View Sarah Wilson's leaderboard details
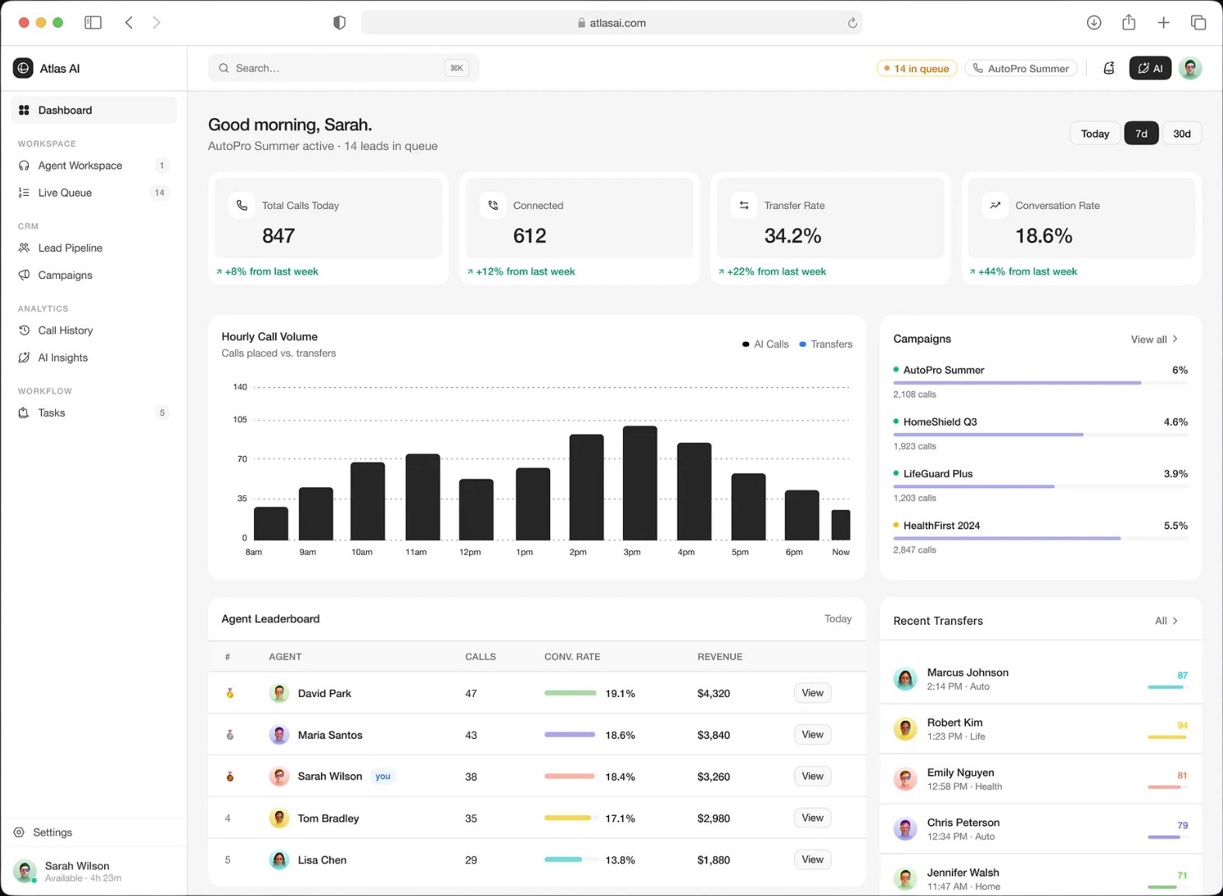The width and height of the screenshot is (1223, 896). (x=813, y=776)
